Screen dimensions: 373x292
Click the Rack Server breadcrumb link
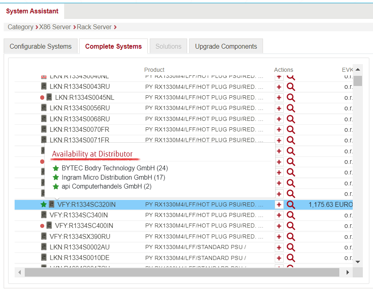tap(94, 27)
